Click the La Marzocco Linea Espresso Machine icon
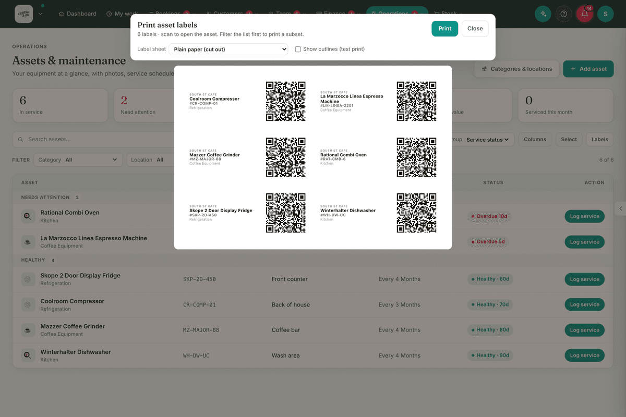626x417 pixels. click(28, 242)
